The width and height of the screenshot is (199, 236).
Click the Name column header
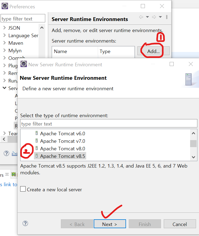(75, 51)
